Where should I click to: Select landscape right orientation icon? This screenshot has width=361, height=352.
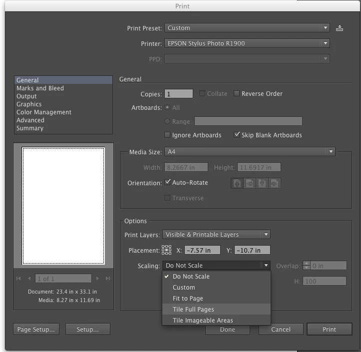point(275,183)
